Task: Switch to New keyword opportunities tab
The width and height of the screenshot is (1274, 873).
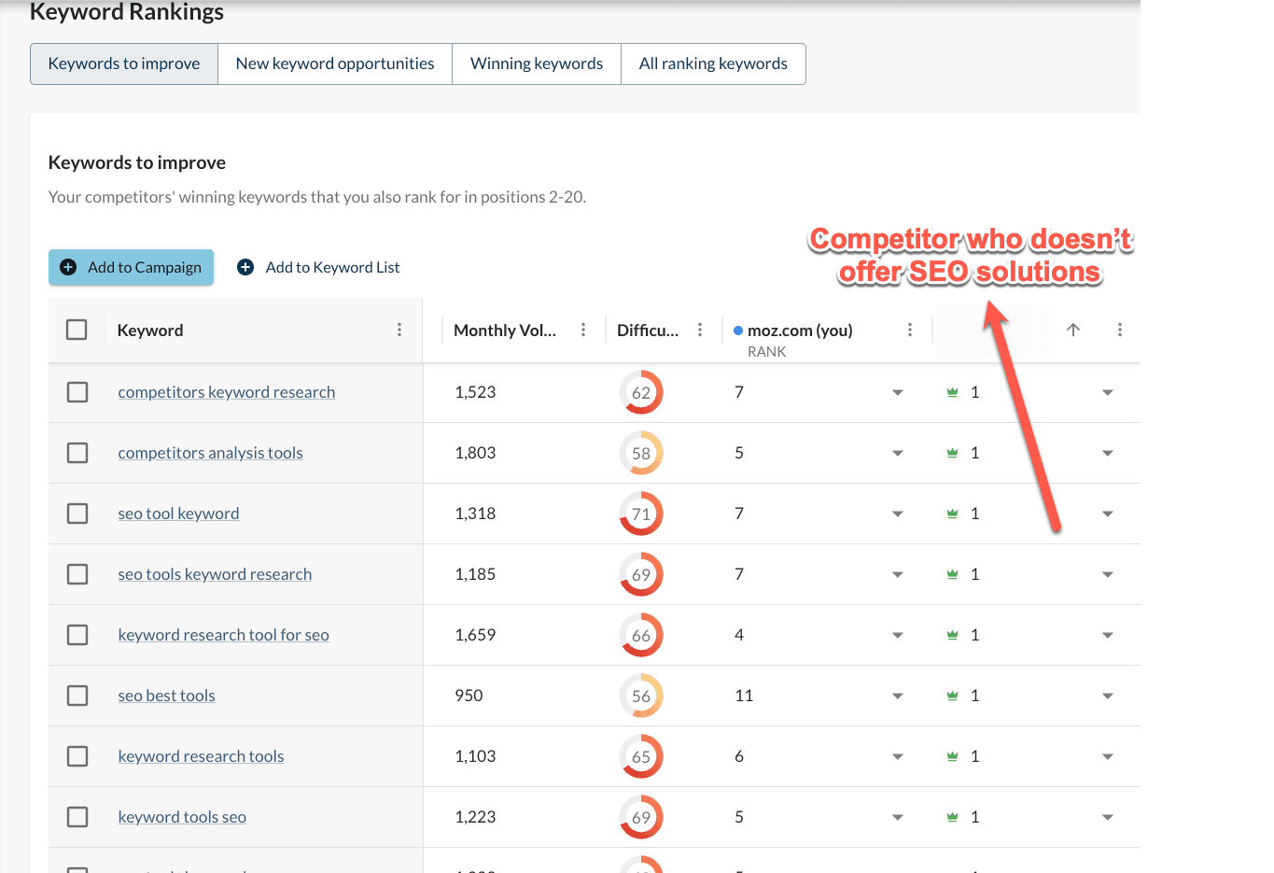Action: [335, 63]
